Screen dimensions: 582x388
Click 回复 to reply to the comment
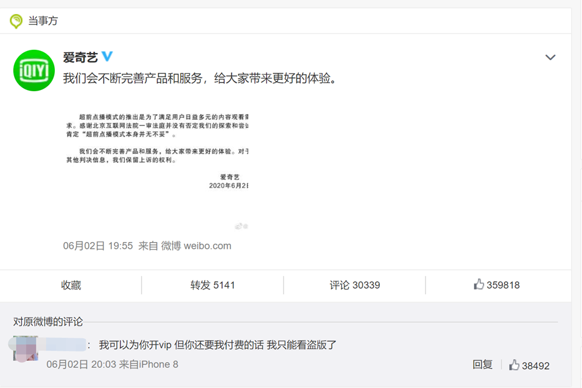click(482, 365)
